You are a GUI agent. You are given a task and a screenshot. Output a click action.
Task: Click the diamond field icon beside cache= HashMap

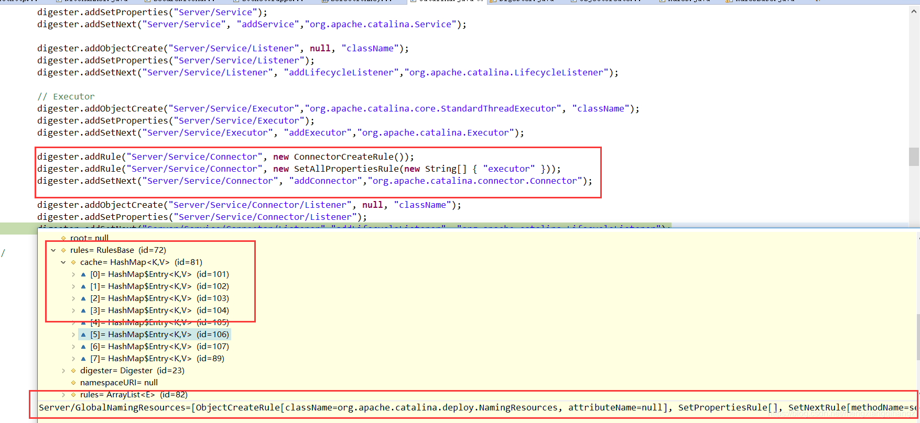[73, 262]
